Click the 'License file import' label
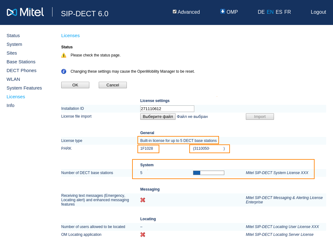 [x=76, y=116]
